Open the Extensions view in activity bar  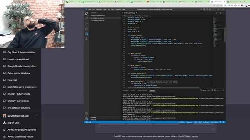click(86, 34)
